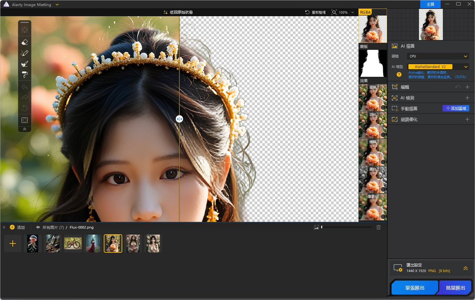Select the Eraser tool
Viewport: 475px width, 300px height.
pos(24,42)
